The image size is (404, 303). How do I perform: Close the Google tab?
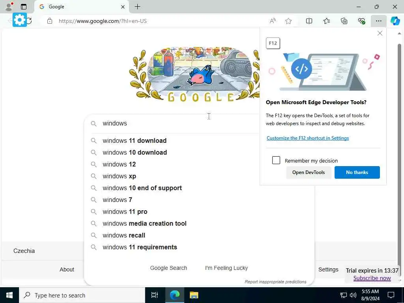pos(123,7)
